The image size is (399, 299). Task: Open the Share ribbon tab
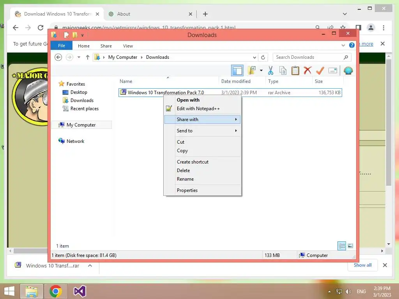(106, 46)
